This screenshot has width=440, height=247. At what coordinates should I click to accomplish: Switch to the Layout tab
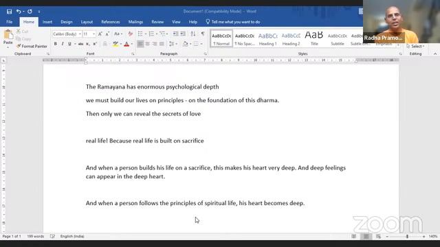[87, 22]
